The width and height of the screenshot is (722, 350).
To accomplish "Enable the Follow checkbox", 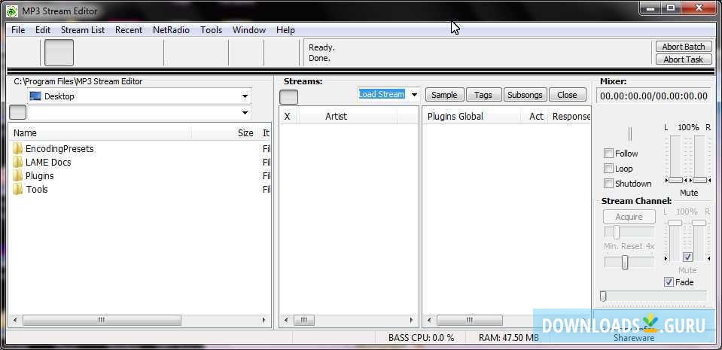I will click(609, 154).
